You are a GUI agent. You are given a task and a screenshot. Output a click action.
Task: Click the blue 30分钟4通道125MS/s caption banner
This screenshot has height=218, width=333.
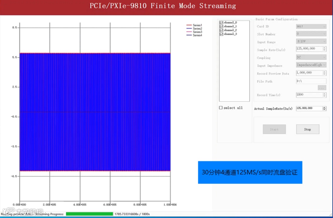[250, 172]
